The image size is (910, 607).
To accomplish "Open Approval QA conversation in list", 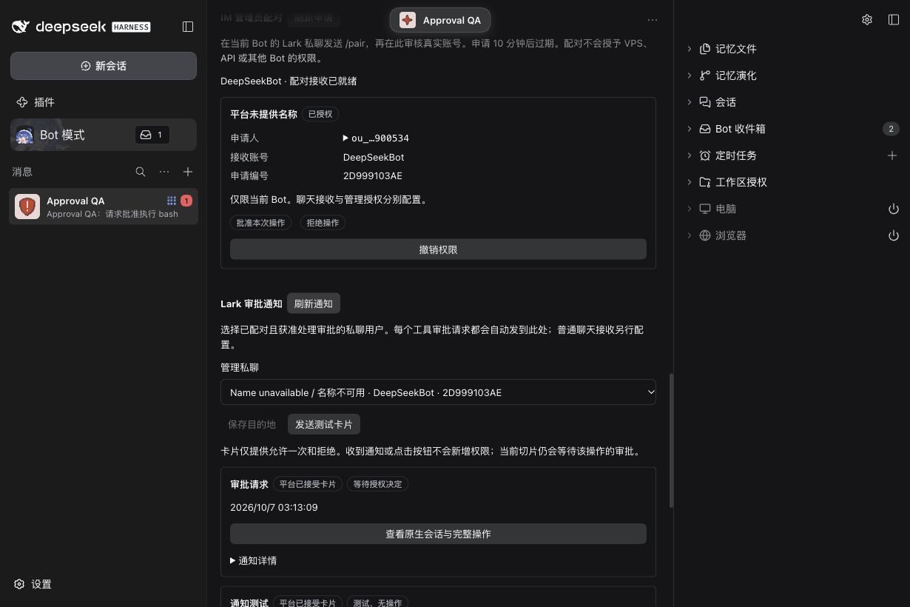I will pos(104,207).
